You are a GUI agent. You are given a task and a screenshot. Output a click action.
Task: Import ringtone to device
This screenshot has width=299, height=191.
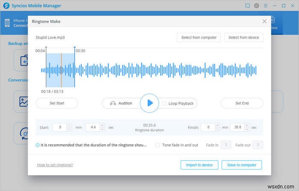[x=199, y=165]
